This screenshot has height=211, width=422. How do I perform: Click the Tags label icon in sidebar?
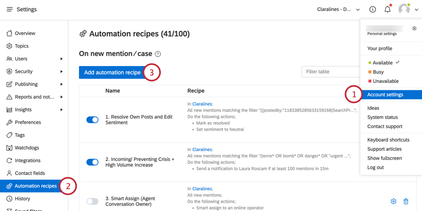click(9, 135)
